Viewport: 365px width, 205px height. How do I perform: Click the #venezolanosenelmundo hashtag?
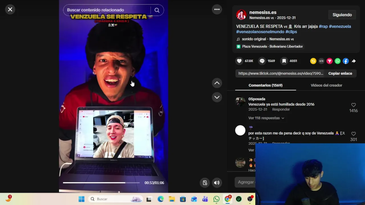coord(260,32)
